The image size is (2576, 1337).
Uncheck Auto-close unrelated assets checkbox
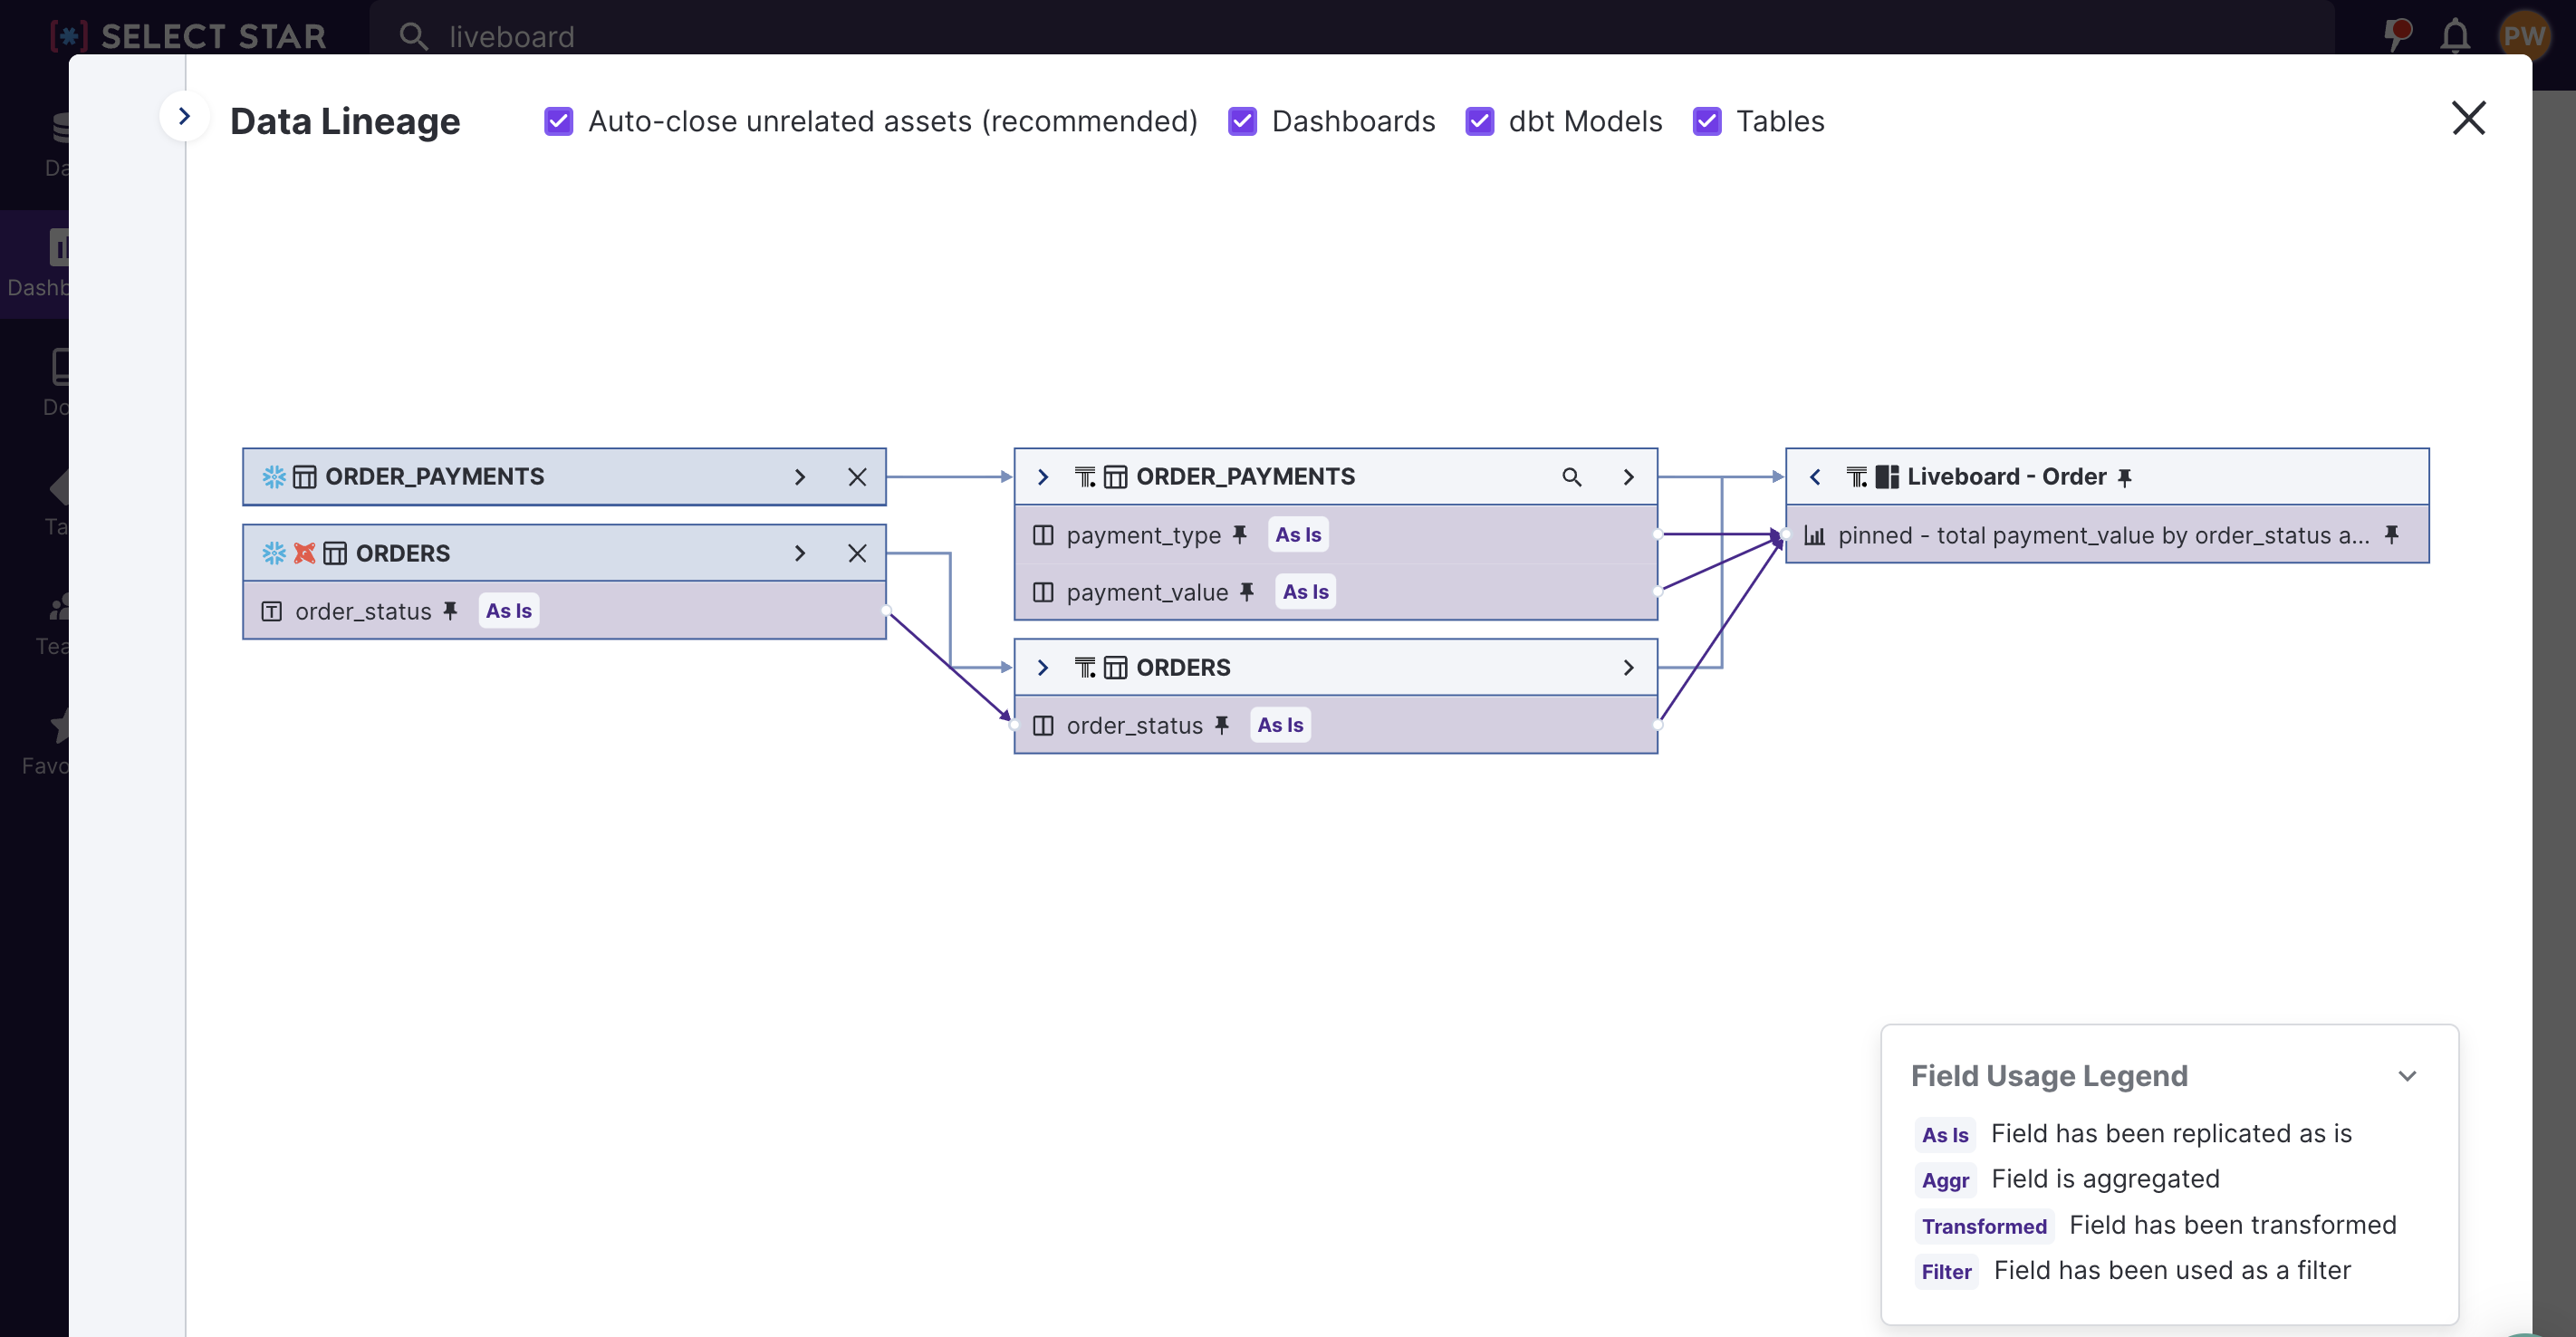click(x=558, y=121)
